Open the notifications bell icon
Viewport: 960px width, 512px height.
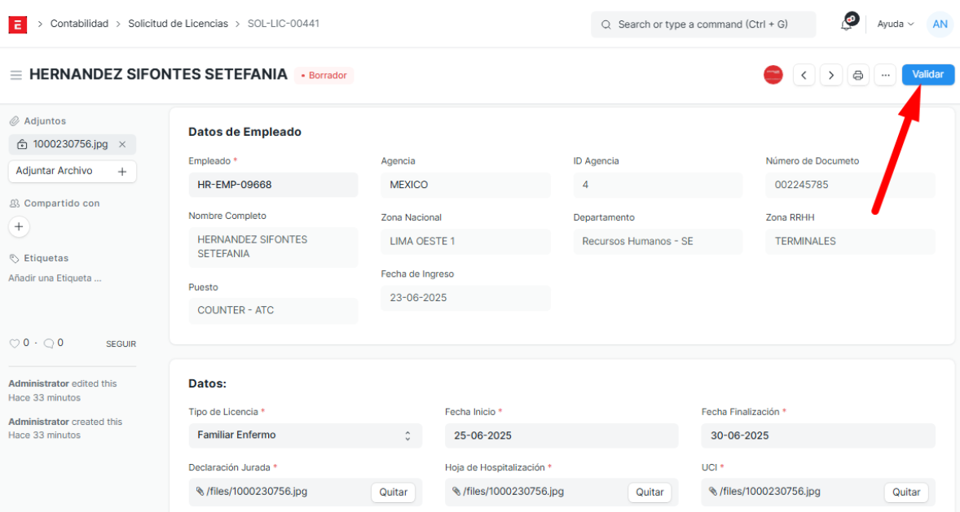point(847,24)
